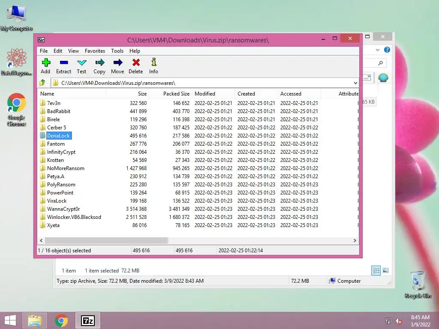Open My Computer desktop icon

point(17,17)
